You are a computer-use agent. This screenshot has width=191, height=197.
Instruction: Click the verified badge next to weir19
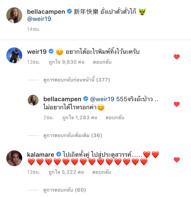51,51
